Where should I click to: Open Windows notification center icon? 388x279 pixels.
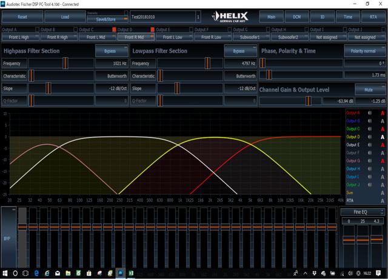pyautogui.click(x=378, y=273)
